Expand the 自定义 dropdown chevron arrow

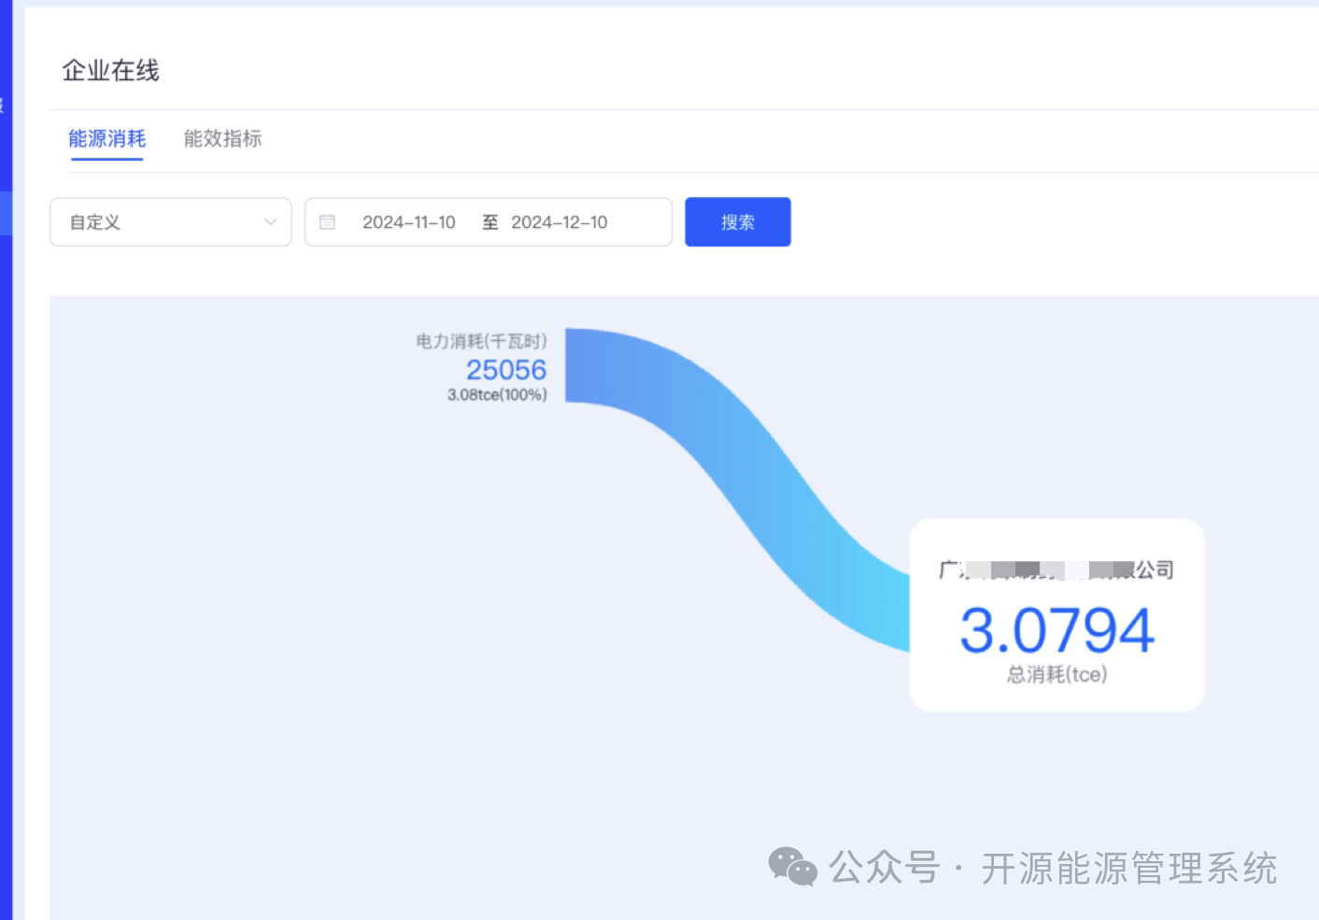click(x=270, y=222)
